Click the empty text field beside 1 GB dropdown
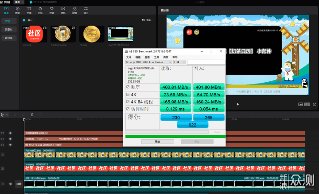319x194 pixels. click(x=206, y=62)
